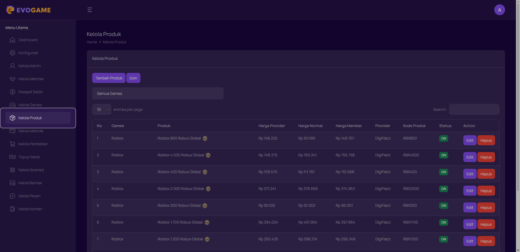
Task: Open the user avatar A menu
Action: click(499, 10)
